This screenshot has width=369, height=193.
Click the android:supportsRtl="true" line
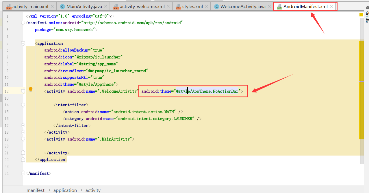[74, 77]
